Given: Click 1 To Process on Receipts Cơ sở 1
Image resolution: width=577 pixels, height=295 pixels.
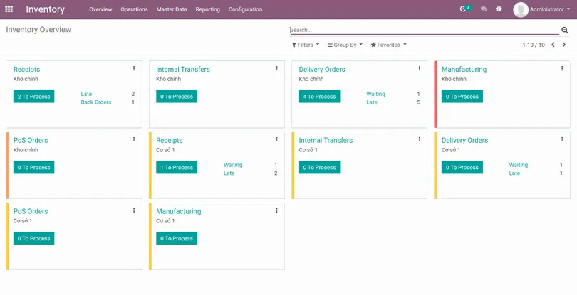Looking at the screenshot, I should [x=177, y=168].
